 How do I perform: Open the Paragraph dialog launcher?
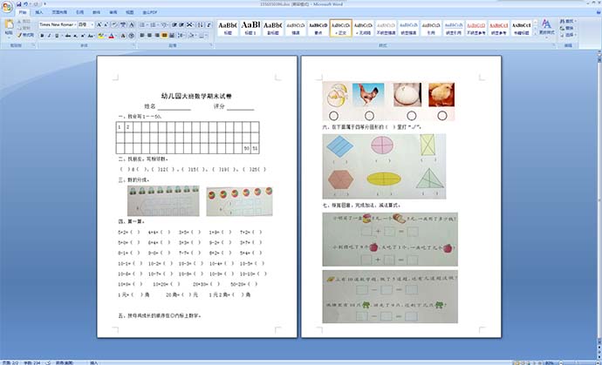[x=211, y=45]
